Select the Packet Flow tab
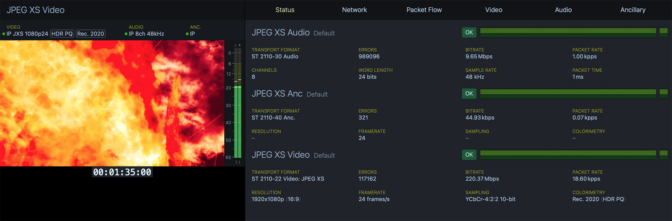The width and height of the screenshot is (672, 221). point(424,10)
